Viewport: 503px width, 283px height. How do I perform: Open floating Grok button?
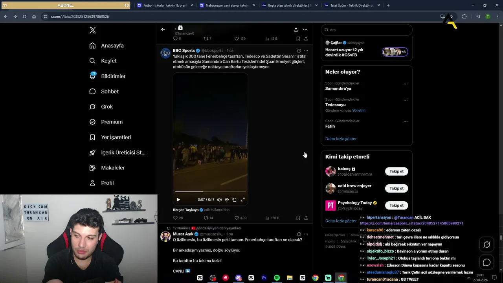point(486,245)
